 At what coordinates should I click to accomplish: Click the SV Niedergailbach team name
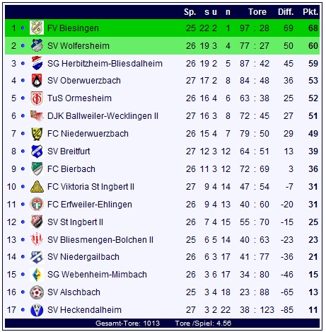(x=83, y=257)
